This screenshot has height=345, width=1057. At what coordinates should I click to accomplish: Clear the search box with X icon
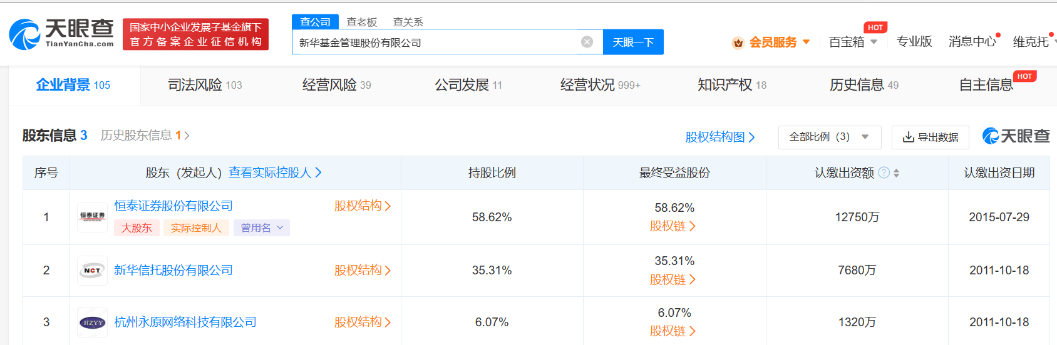(x=587, y=42)
